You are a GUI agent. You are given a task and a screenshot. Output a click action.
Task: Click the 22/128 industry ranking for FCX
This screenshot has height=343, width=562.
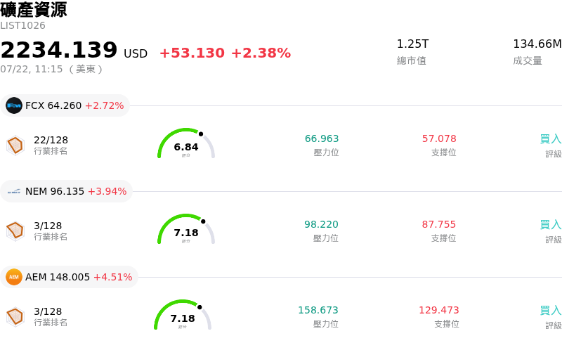point(51,140)
